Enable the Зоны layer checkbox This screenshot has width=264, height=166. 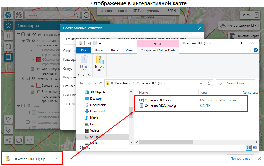(x=23, y=106)
